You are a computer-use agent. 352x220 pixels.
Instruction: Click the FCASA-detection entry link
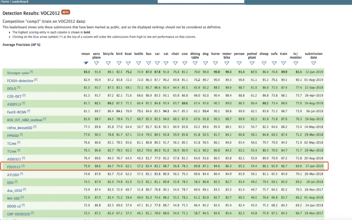coord(20,80)
